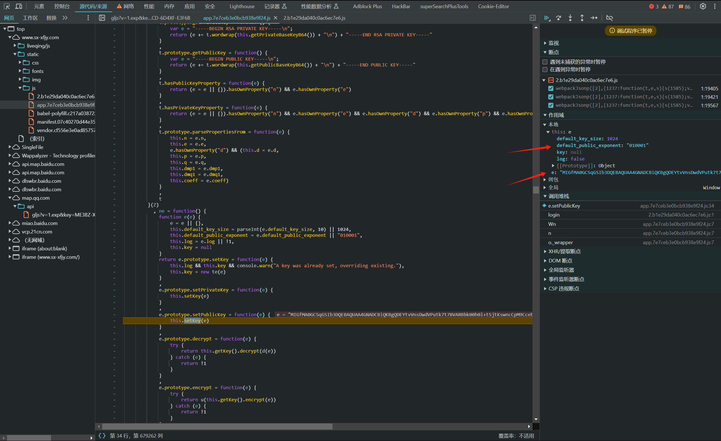Activate the inspect element picker icon

(x=6, y=6)
